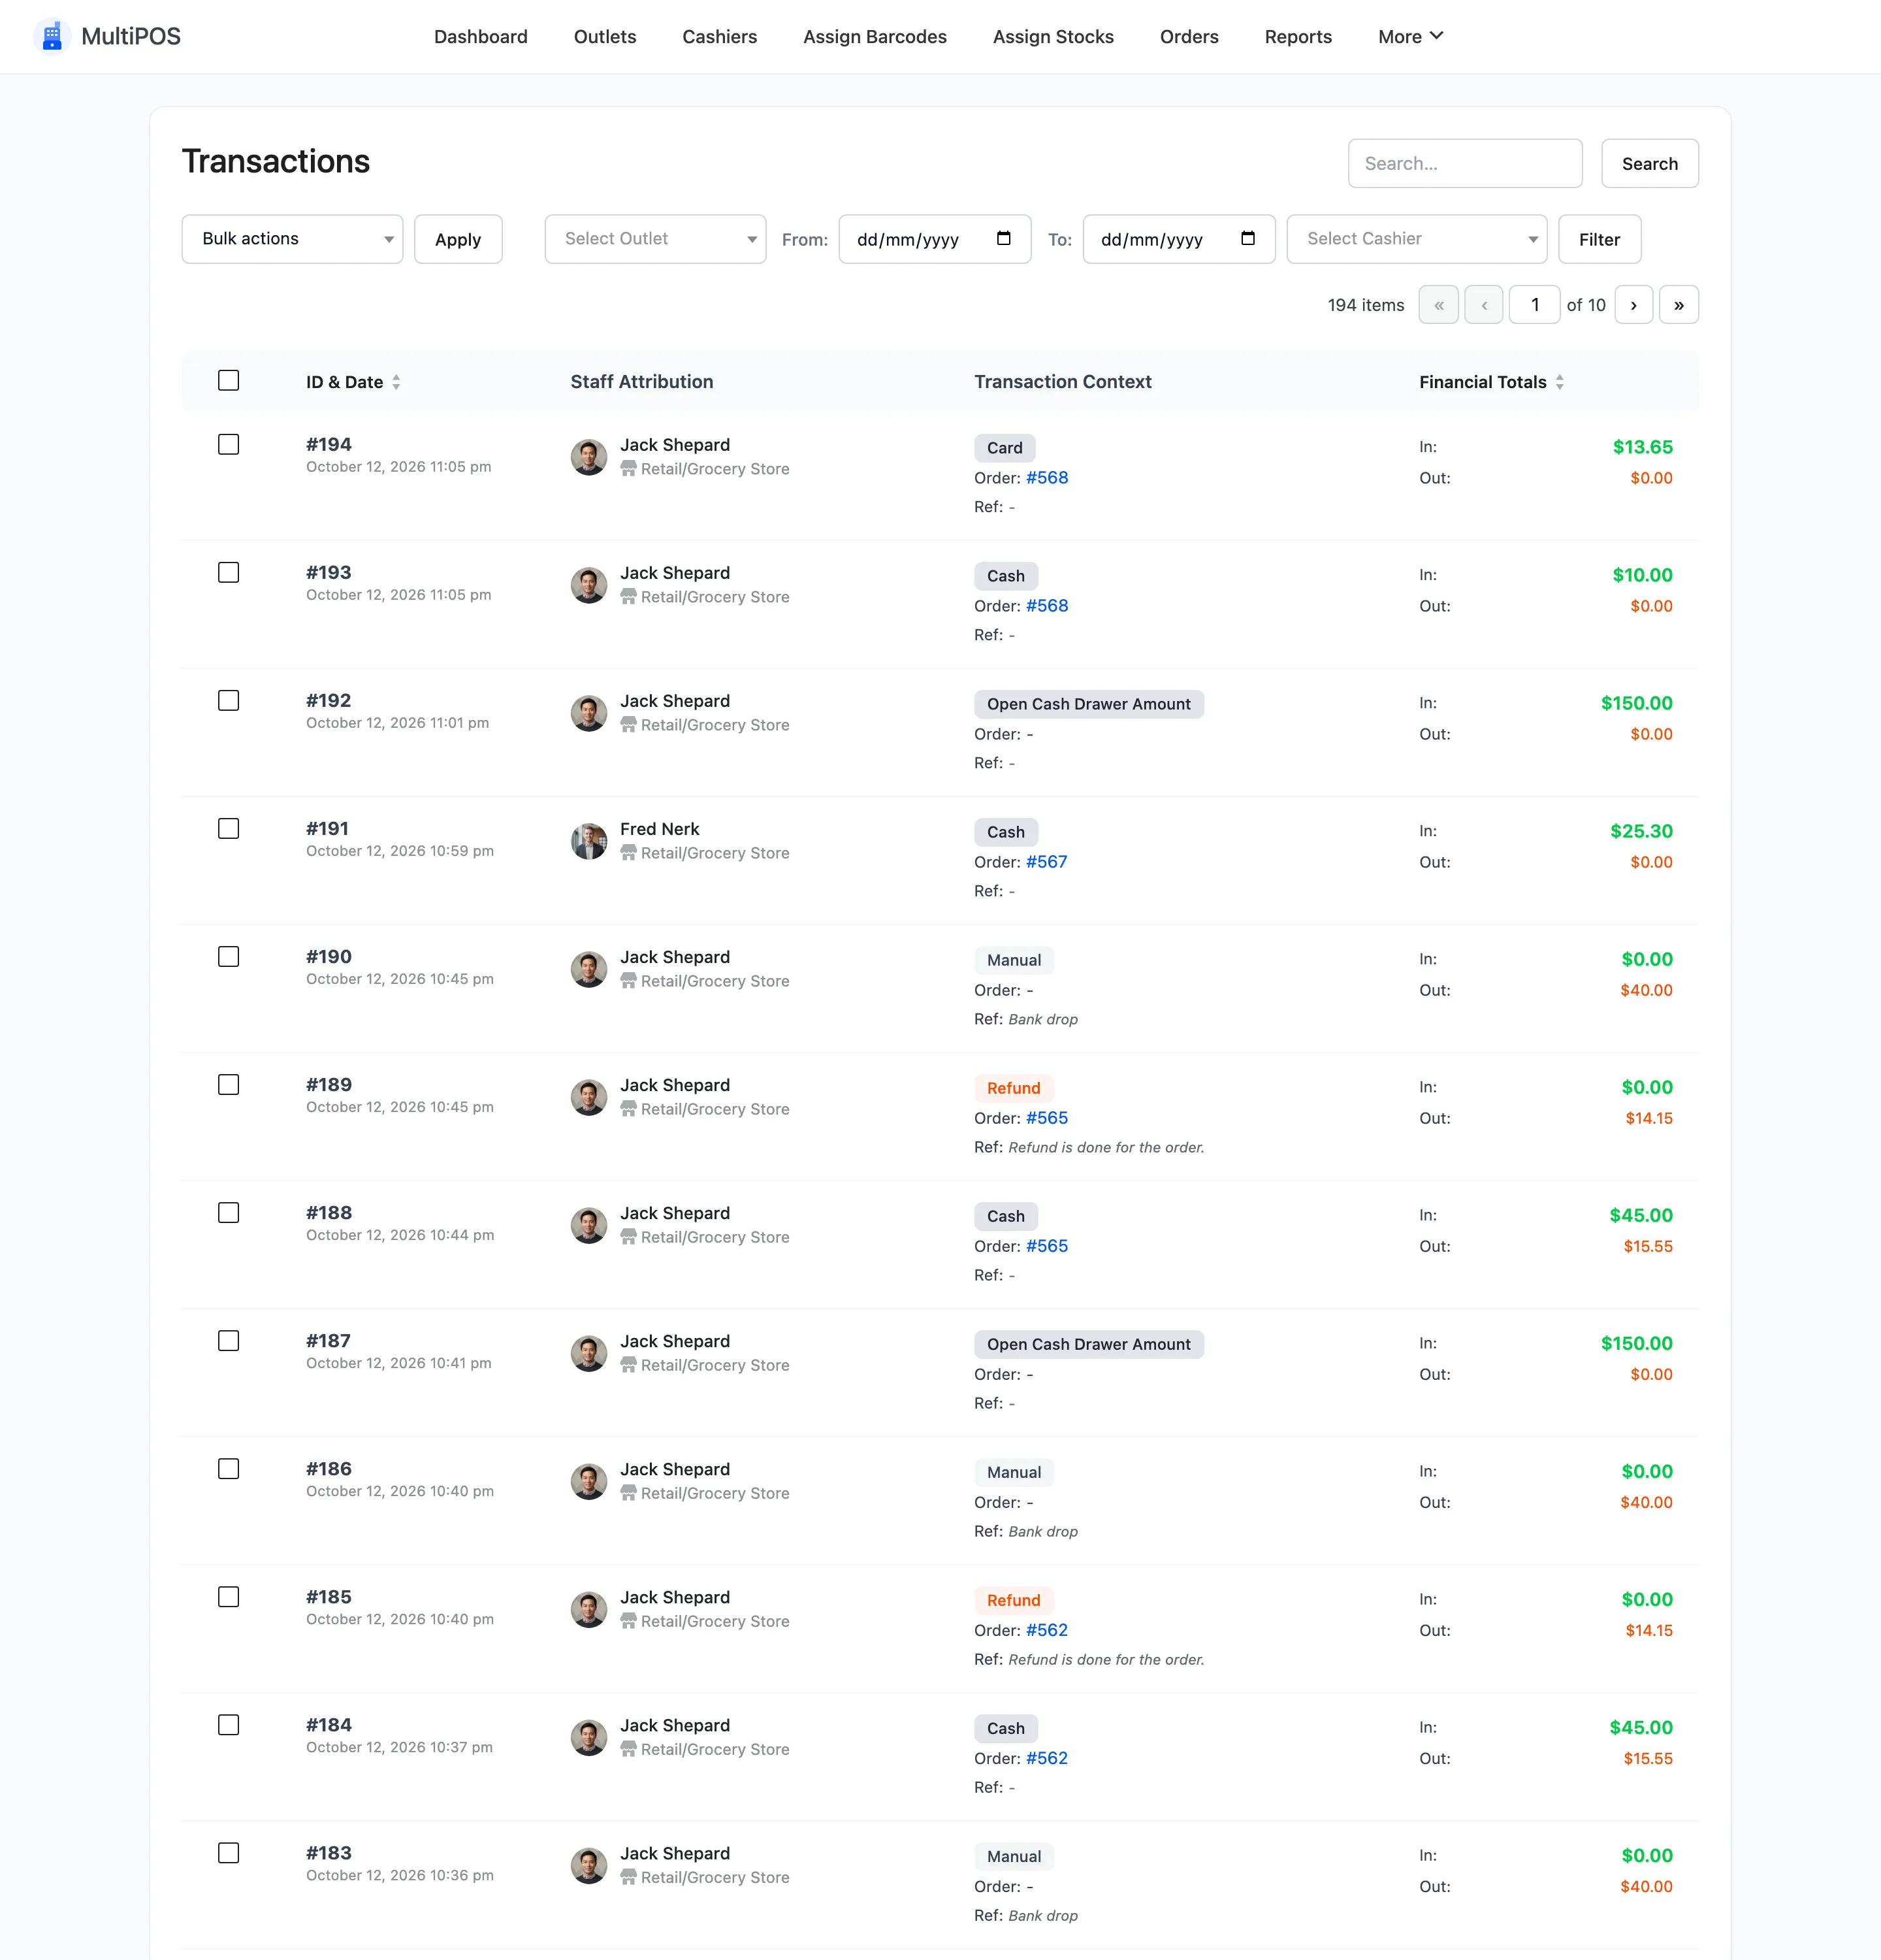The width and height of the screenshot is (1881, 1960).
Task: Open calendar picker in From date field
Action: pyautogui.click(x=1003, y=239)
